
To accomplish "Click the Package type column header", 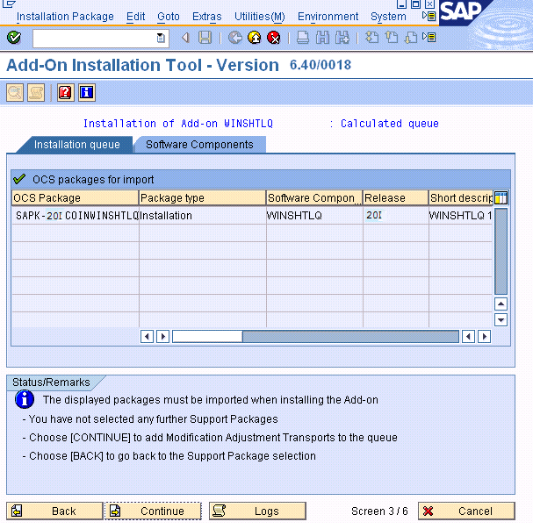I will point(202,197).
